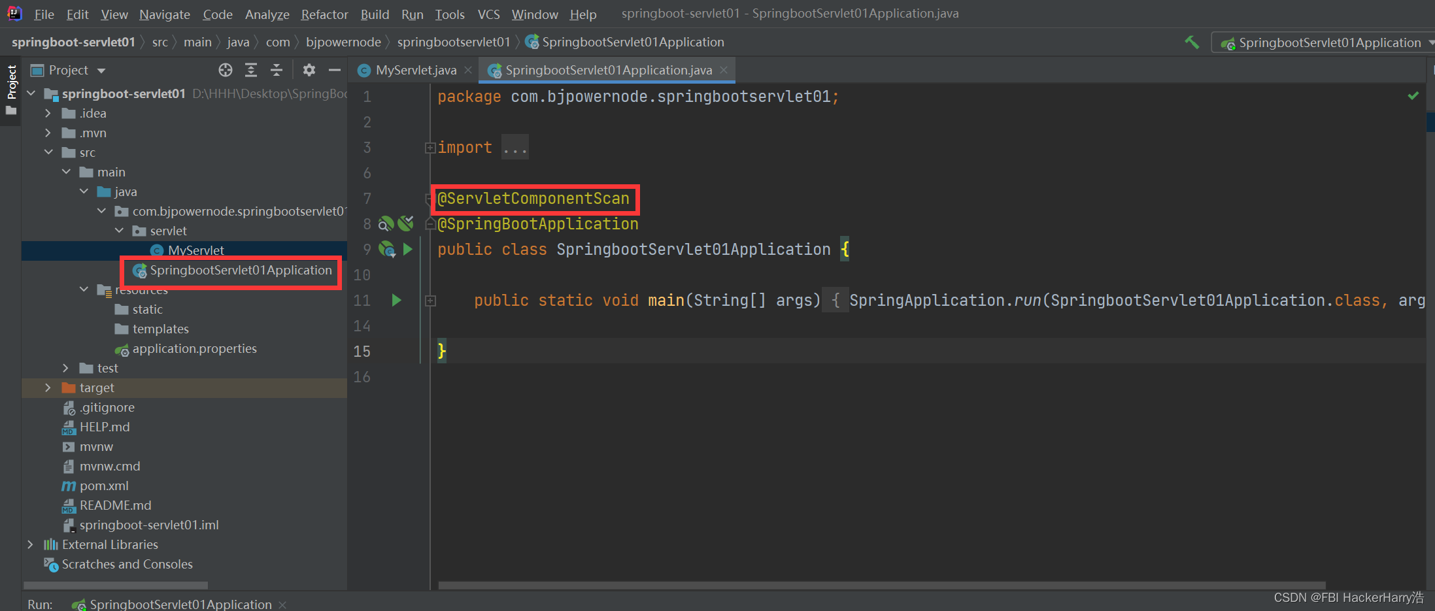
Task: Click the bean search gutter icon on line 8
Action: tap(386, 223)
